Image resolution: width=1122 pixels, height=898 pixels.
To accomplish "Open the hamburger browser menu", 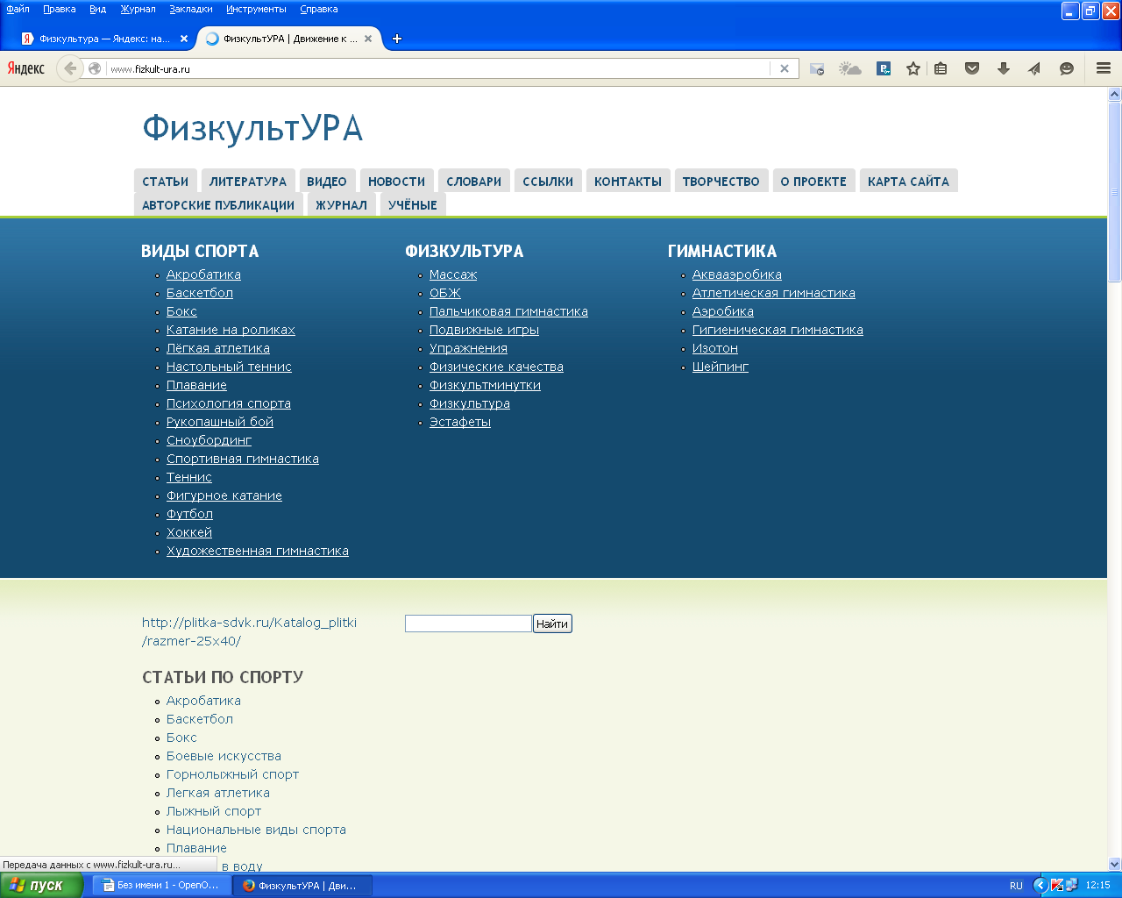I will 1104,68.
